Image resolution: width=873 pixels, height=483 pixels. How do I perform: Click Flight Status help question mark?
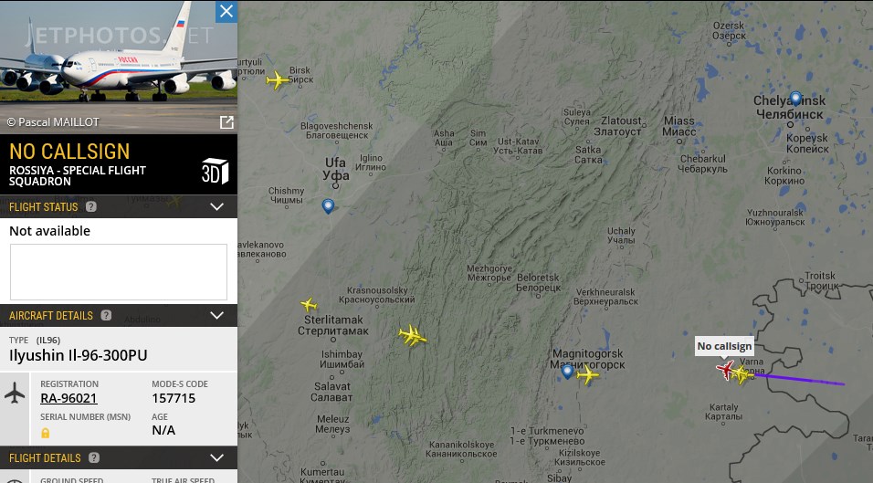91,206
